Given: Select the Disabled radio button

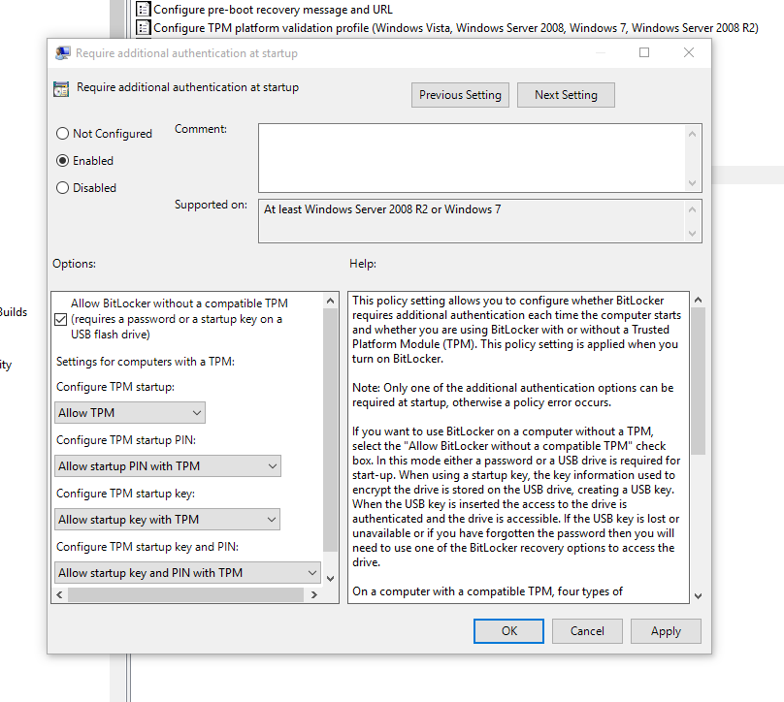Looking at the screenshot, I should 62,187.
